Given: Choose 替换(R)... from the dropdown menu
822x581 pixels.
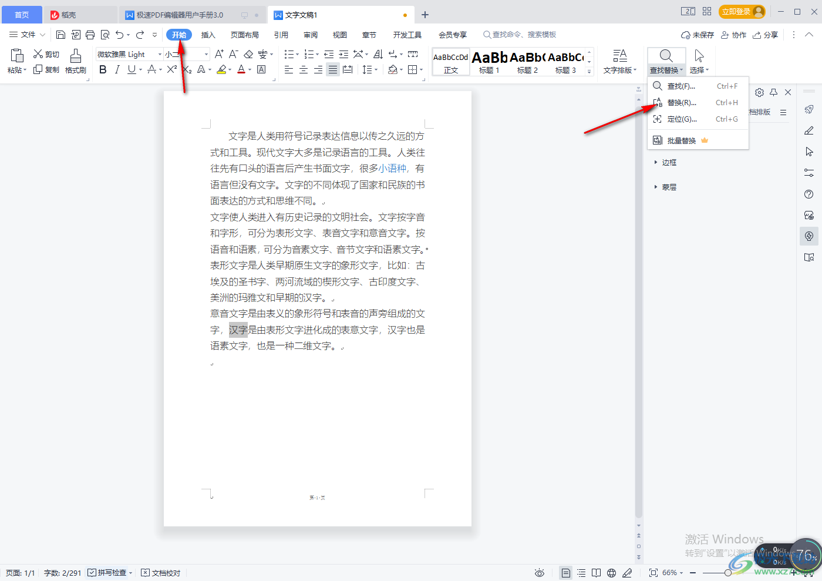Looking at the screenshot, I should coord(698,103).
